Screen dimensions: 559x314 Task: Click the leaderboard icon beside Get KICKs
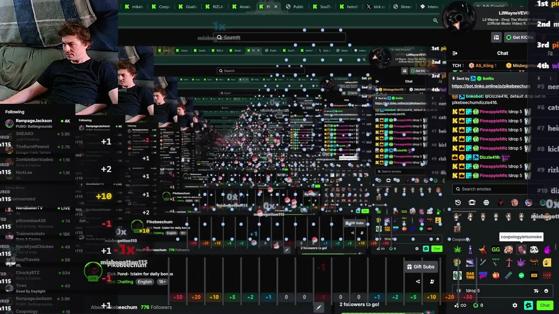(496, 38)
